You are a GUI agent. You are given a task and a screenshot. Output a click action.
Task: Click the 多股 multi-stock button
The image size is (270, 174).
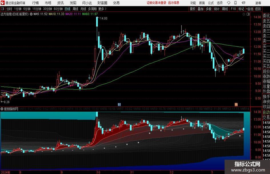(209, 9)
